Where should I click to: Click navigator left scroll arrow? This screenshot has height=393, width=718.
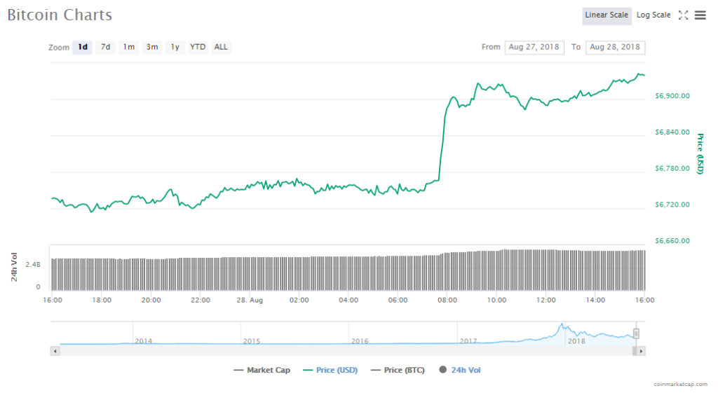(x=54, y=350)
